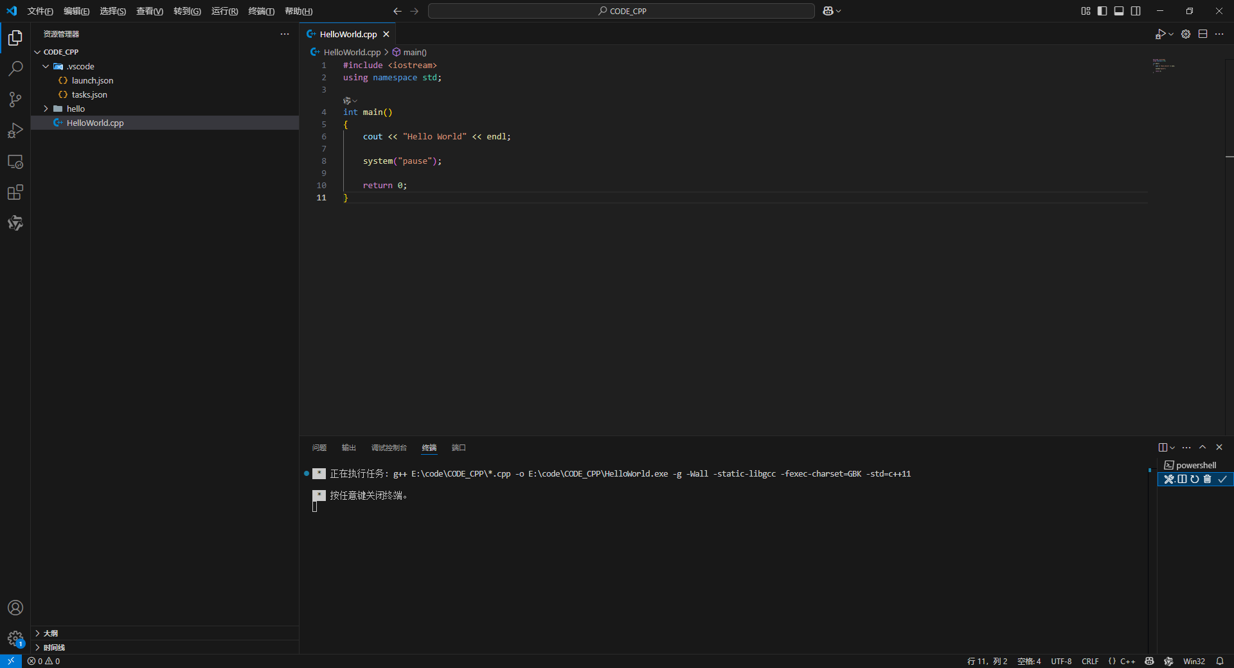The width and height of the screenshot is (1234, 668).
Task: Open the Search view in activity bar
Action: (15, 69)
